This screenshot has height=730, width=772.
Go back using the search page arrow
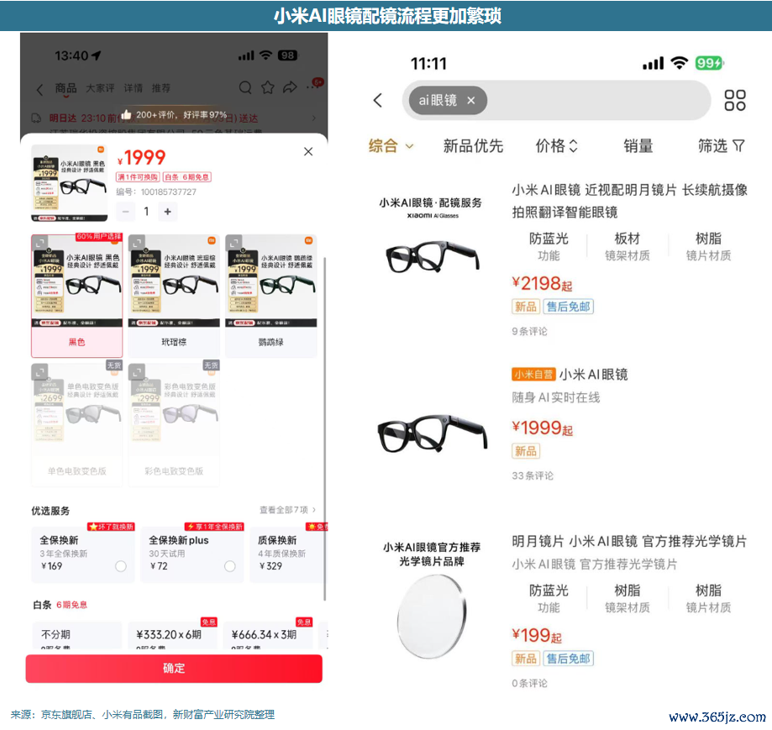(x=378, y=101)
